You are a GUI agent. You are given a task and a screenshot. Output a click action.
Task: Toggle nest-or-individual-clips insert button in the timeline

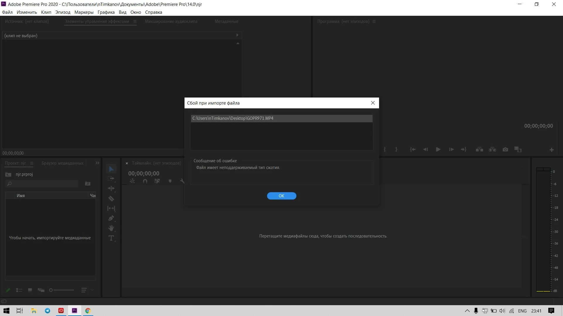(x=132, y=181)
